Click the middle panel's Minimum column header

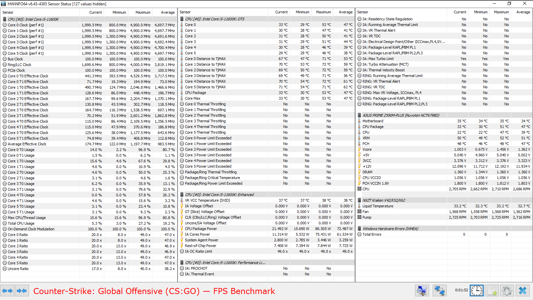click(x=300, y=12)
